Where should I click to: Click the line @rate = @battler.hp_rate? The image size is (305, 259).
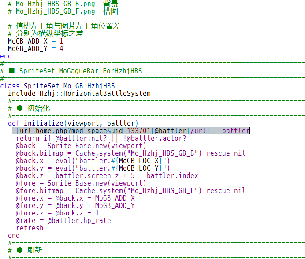[x=63, y=220]
